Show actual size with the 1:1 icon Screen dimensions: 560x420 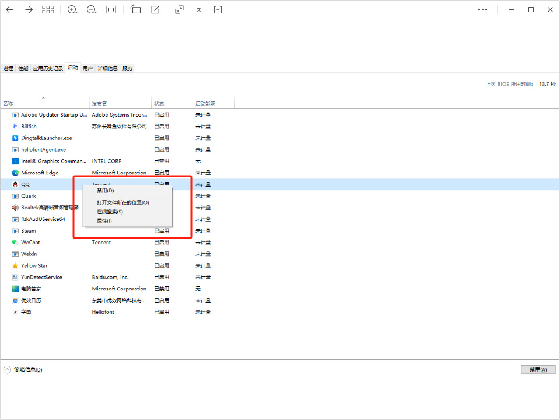tap(111, 10)
